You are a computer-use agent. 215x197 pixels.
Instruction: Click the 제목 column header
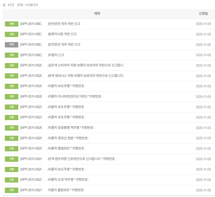pos(97,14)
